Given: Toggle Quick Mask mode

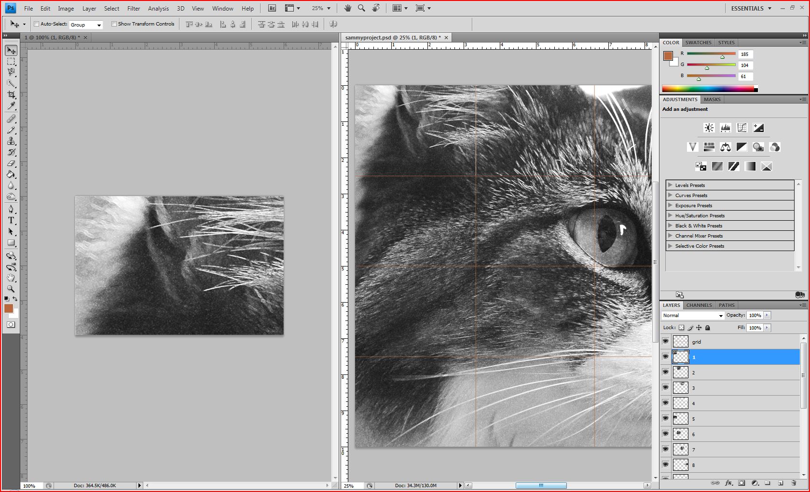Looking at the screenshot, I should click(x=11, y=325).
